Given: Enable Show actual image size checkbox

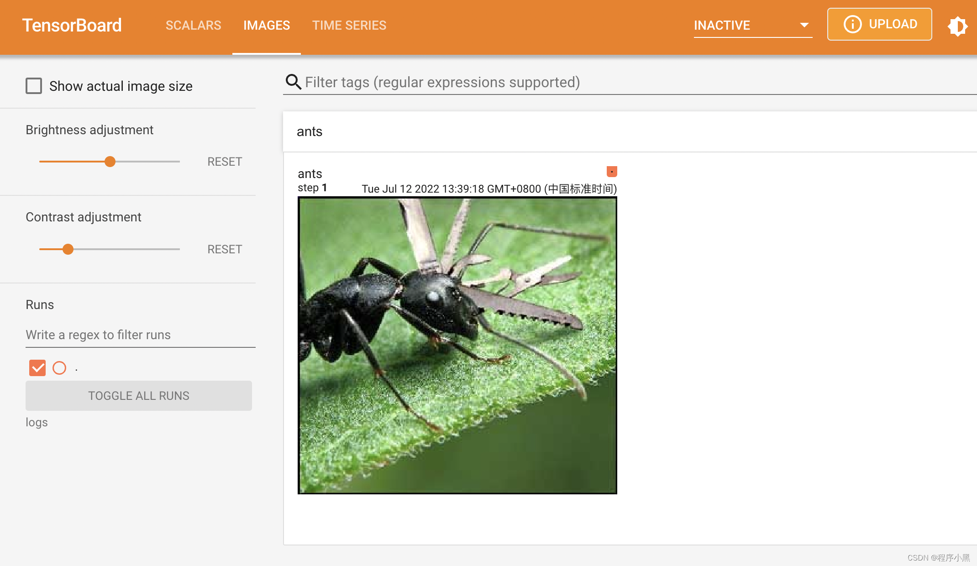Looking at the screenshot, I should pyautogui.click(x=34, y=86).
